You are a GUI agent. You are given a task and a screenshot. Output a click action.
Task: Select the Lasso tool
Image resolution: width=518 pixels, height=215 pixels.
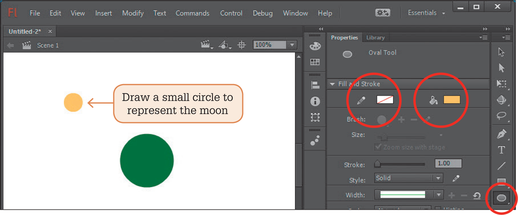(x=501, y=116)
